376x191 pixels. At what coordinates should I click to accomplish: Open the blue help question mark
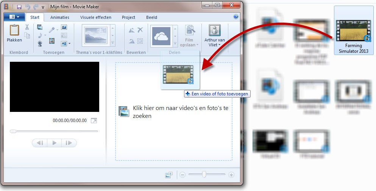(236, 17)
